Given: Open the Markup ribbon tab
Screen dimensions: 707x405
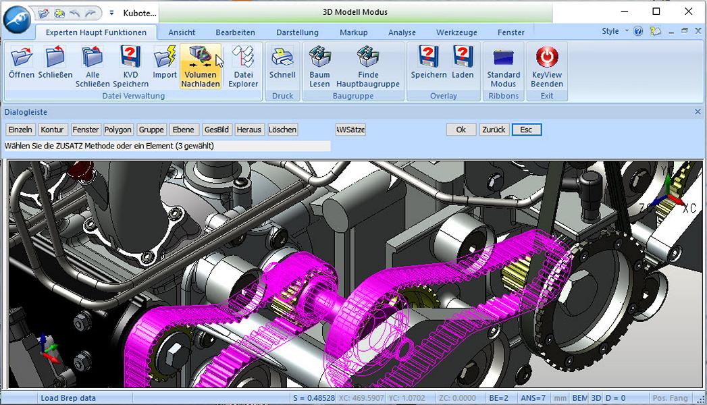Looking at the screenshot, I should (354, 32).
